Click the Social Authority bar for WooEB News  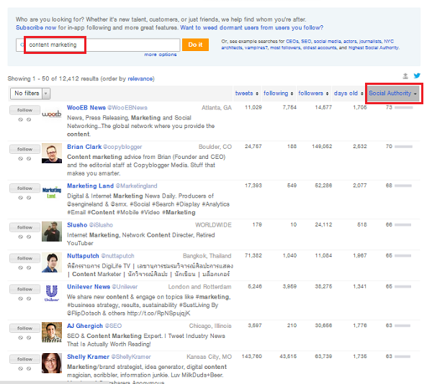[404, 108]
